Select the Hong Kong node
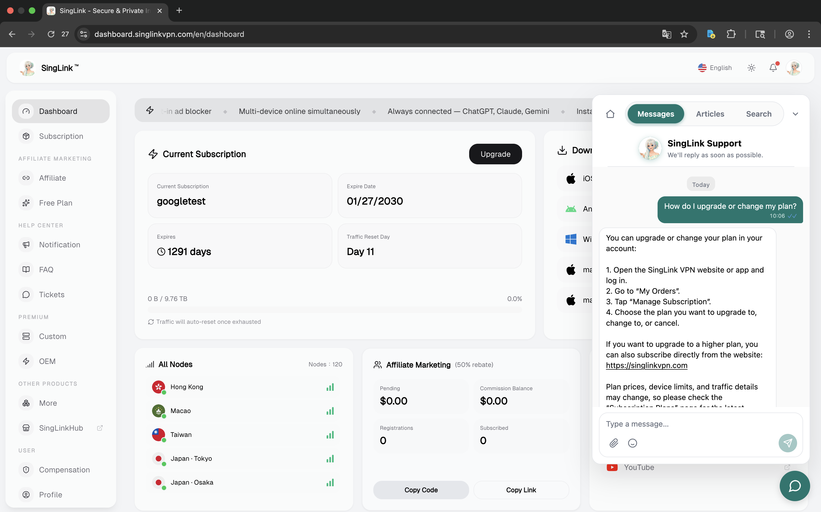 [243, 387]
